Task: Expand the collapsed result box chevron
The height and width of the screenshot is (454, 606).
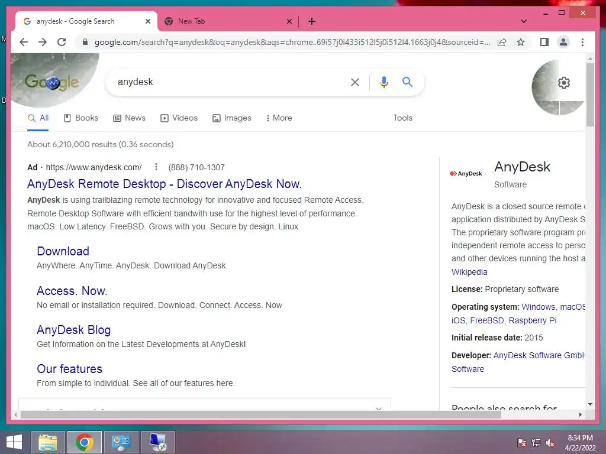Action: (378, 408)
